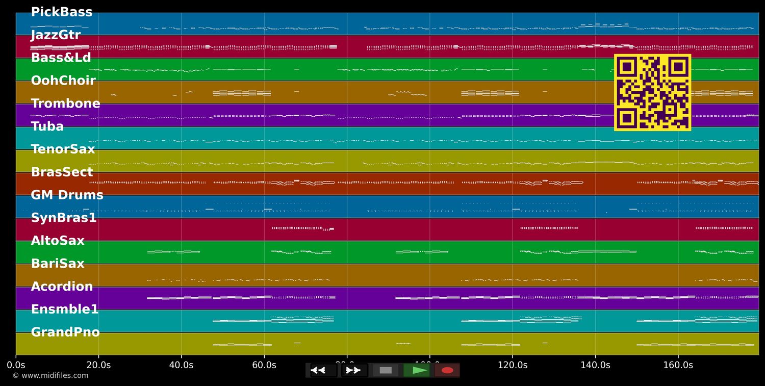Select the SynBras1 track label

(64, 218)
